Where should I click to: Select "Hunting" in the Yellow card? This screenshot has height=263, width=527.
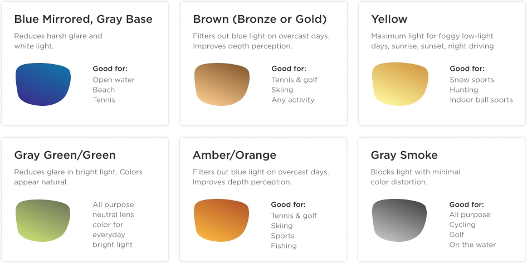(x=464, y=90)
